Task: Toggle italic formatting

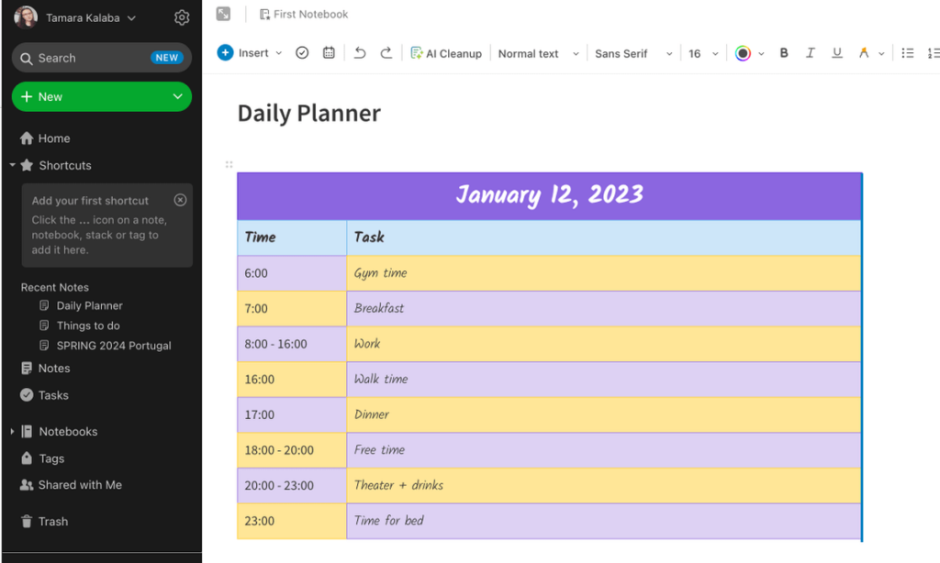Action: point(810,53)
